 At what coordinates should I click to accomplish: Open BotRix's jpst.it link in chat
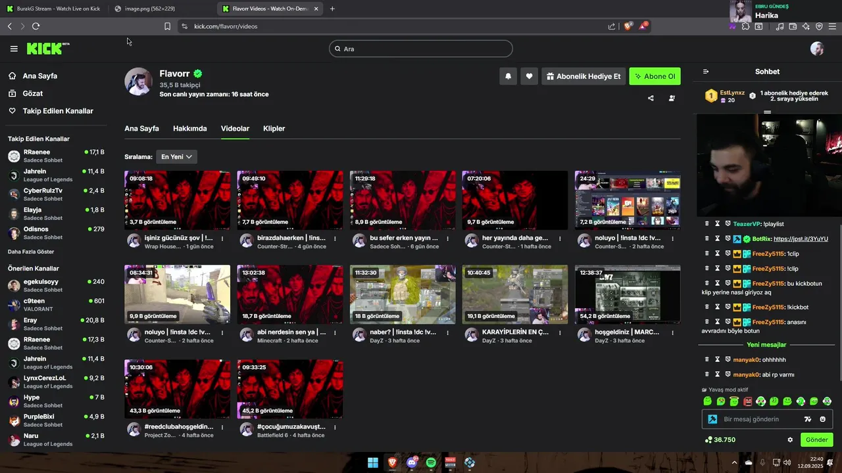(801, 239)
